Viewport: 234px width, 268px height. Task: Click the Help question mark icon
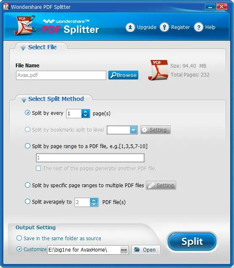[x=199, y=27]
